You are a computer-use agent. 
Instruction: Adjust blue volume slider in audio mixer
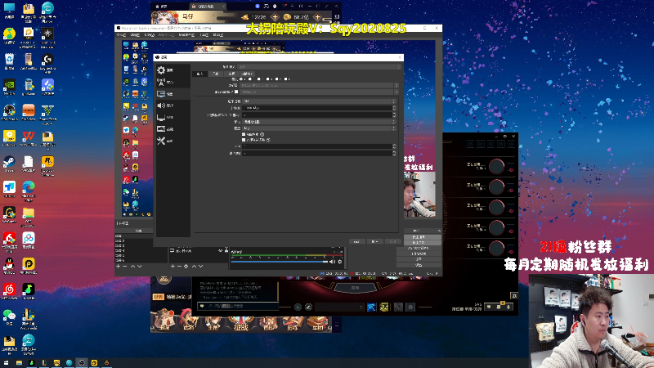point(280,262)
